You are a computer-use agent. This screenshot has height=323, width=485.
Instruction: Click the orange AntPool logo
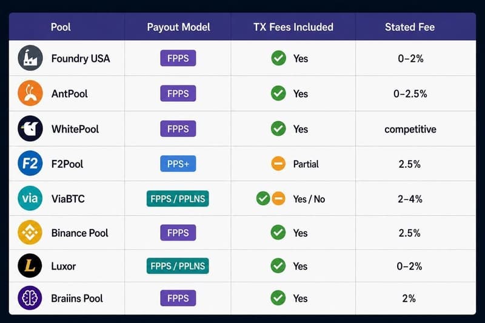coord(30,93)
